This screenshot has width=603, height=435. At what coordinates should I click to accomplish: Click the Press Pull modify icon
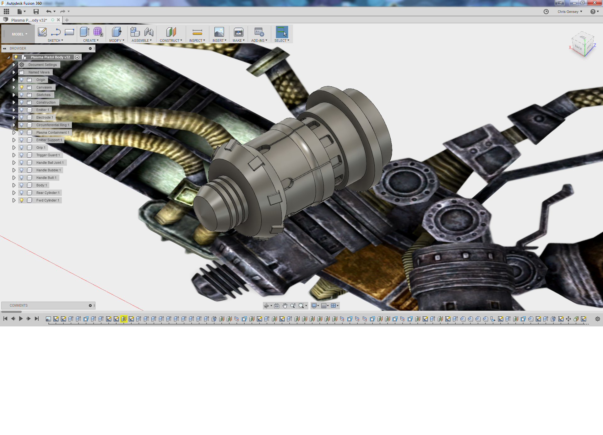pyautogui.click(x=117, y=32)
